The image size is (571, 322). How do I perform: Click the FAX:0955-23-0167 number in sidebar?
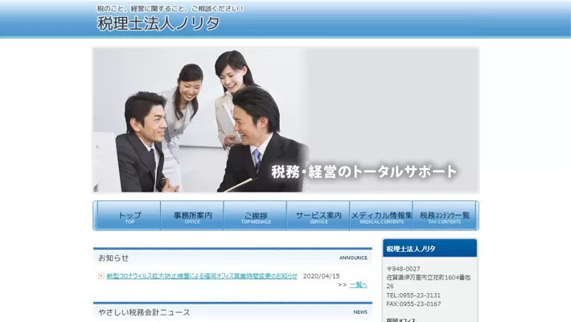[x=413, y=304]
